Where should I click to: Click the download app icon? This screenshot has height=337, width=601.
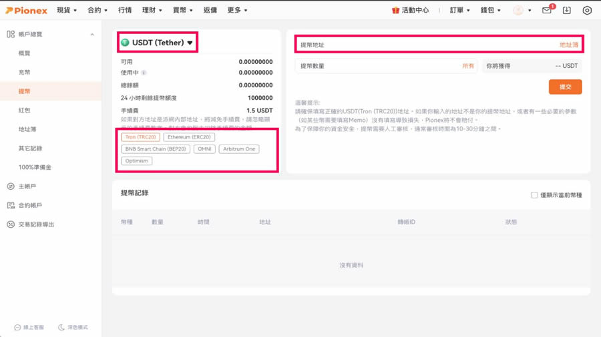click(x=567, y=11)
